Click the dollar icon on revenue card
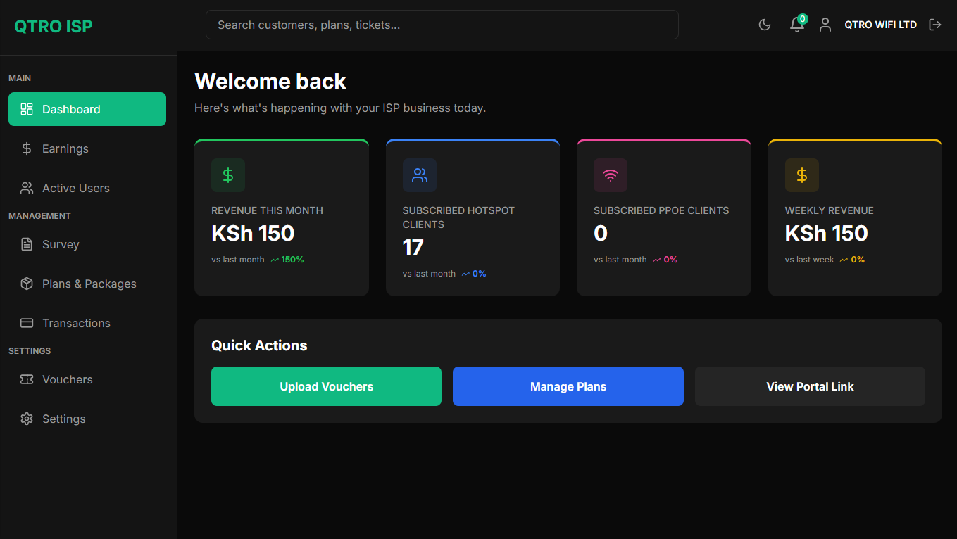Image resolution: width=957 pixels, height=539 pixels. point(228,175)
